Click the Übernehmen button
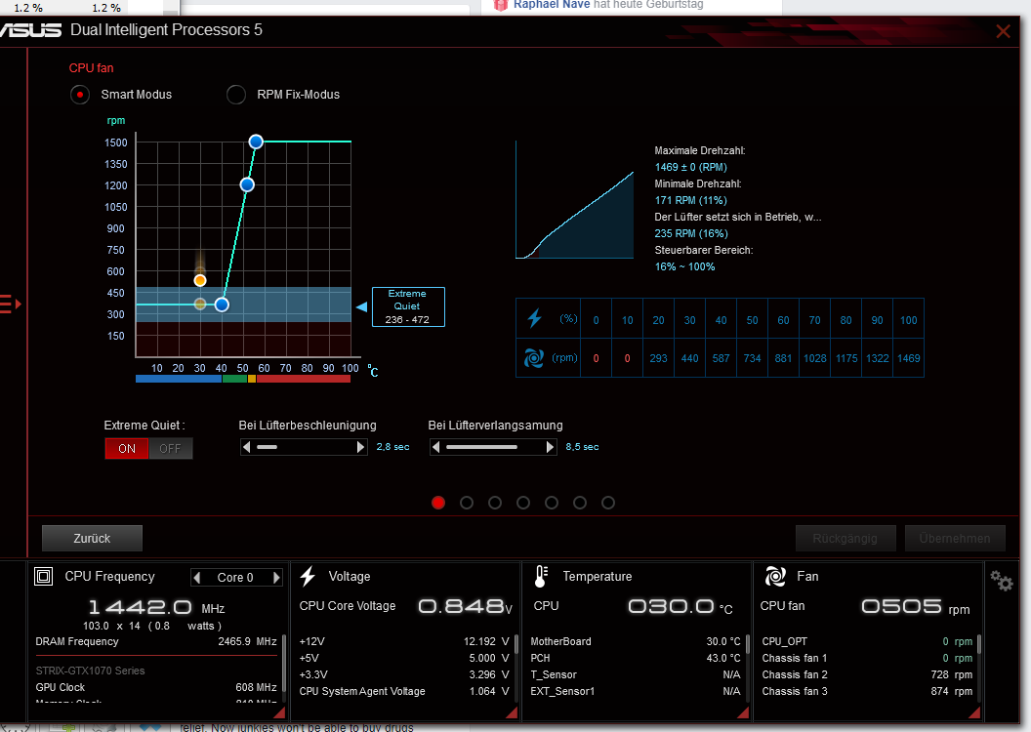This screenshot has height=732, width=1031. tap(955, 538)
